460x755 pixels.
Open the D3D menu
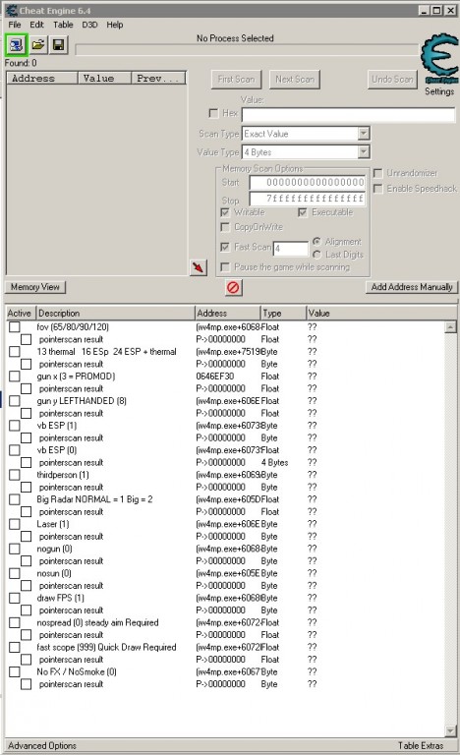[x=89, y=25]
